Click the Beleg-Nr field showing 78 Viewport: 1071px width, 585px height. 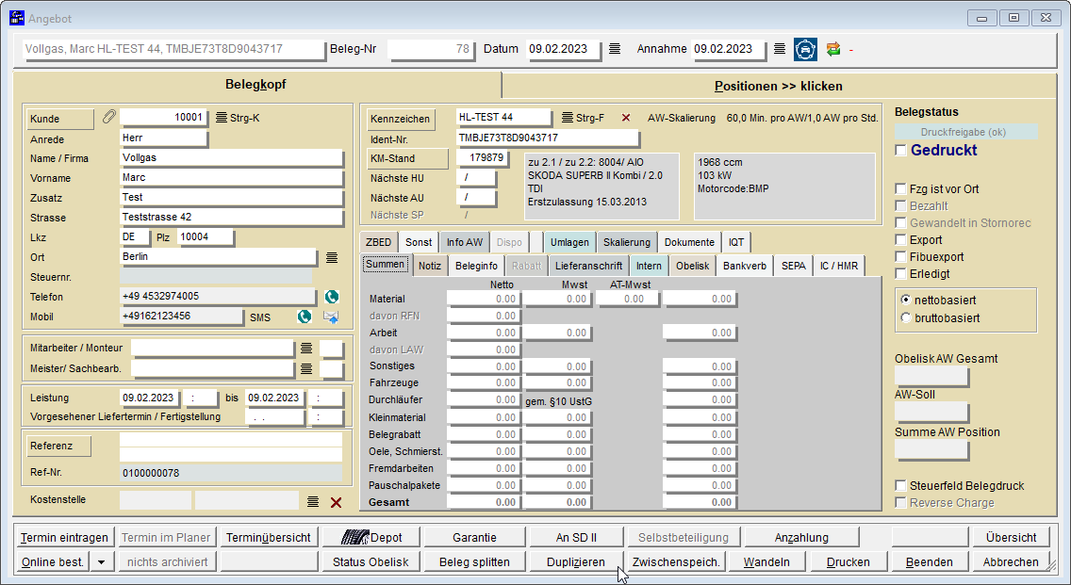430,49
